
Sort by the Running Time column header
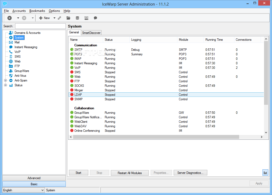click(219, 40)
